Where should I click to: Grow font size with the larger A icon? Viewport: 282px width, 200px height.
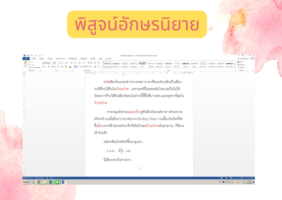60,63
